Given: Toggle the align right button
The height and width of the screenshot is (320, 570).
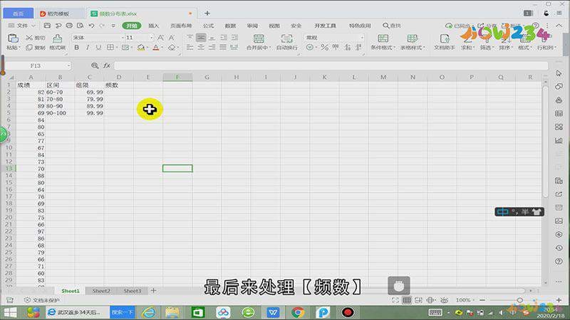Looking at the screenshot, I should 212,48.
